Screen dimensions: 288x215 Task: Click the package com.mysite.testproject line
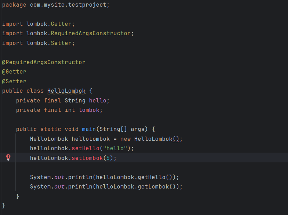point(56,5)
